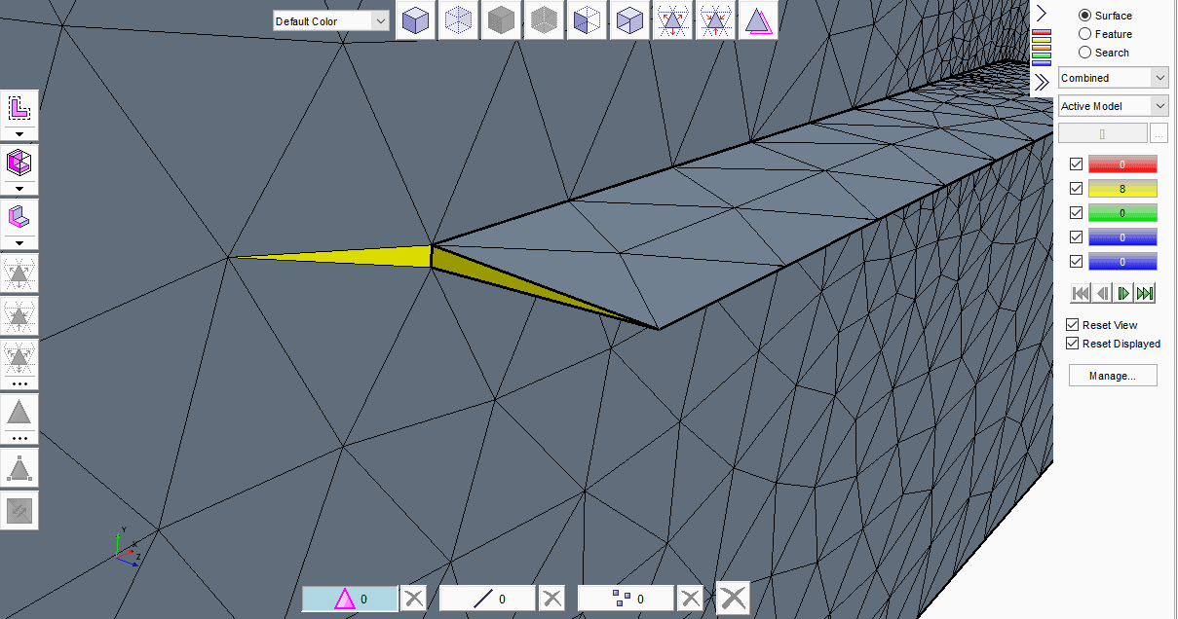Viewport: 1178px width, 619px height.
Task: Select the Surface radio option
Action: point(1085,16)
